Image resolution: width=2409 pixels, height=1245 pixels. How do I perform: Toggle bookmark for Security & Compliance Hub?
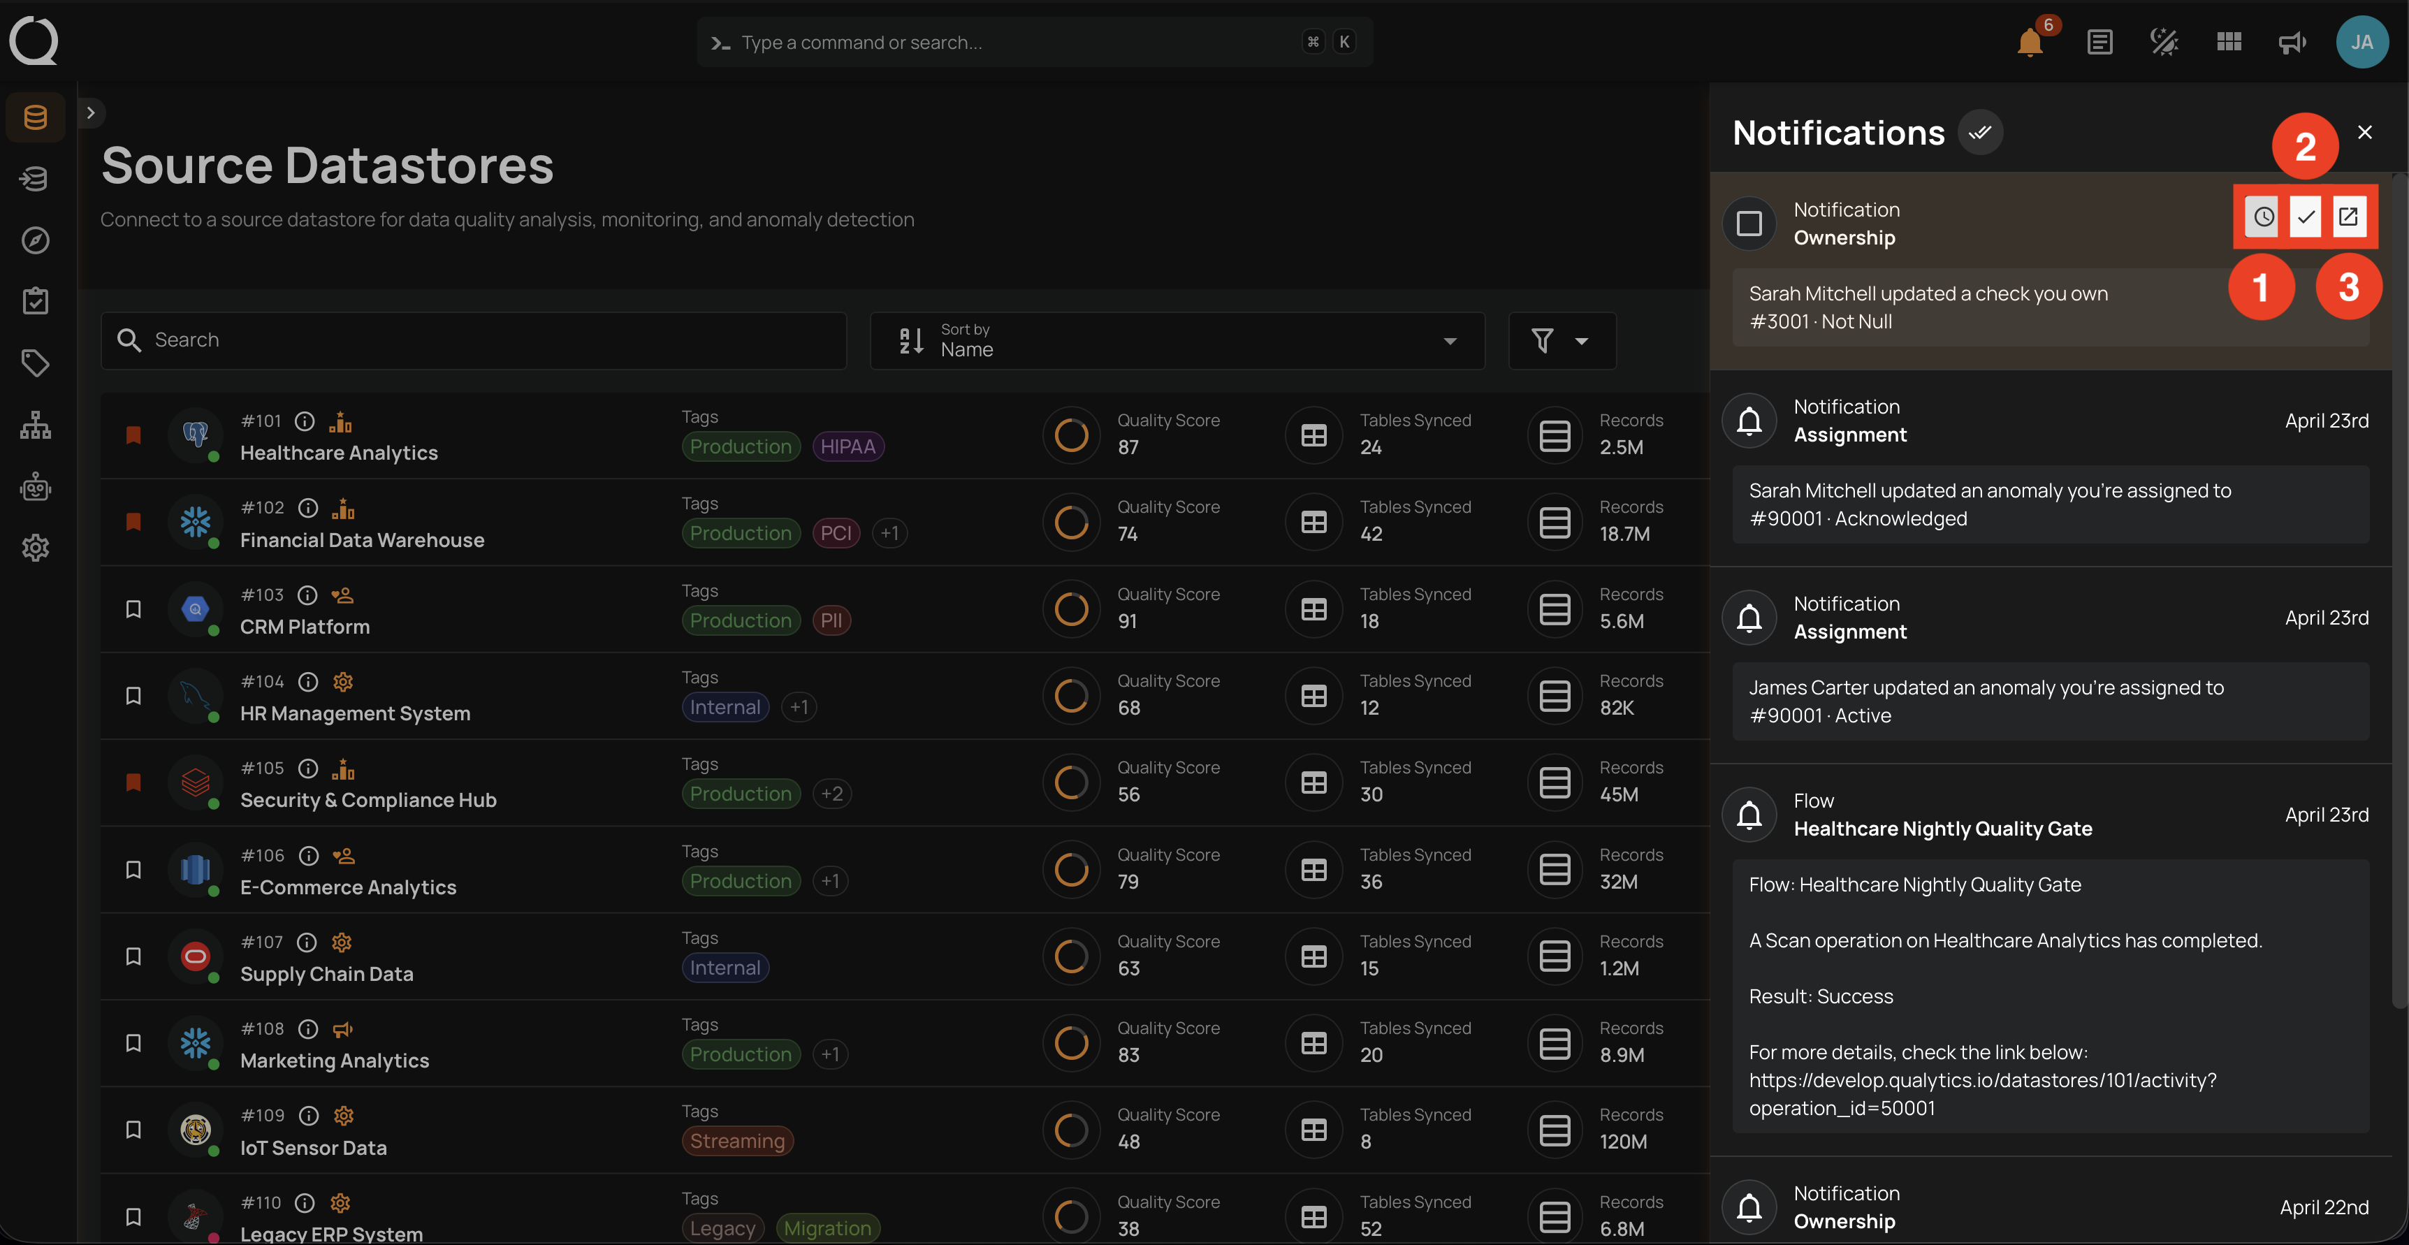133,783
